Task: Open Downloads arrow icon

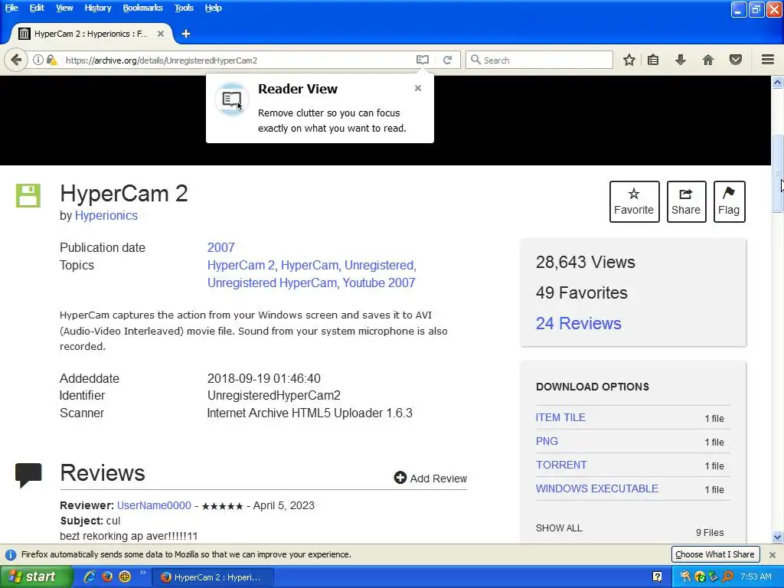Action: (681, 60)
